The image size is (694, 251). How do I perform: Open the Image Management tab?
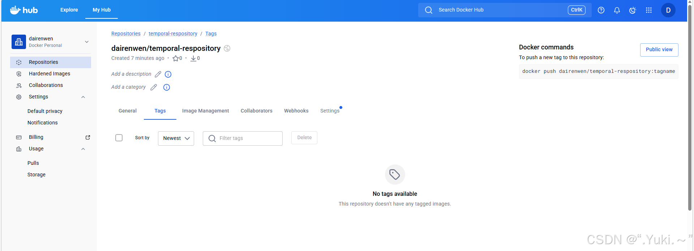tap(206, 111)
